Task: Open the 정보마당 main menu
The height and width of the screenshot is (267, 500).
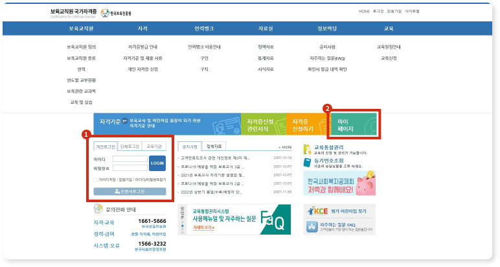Action: pos(327,29)
